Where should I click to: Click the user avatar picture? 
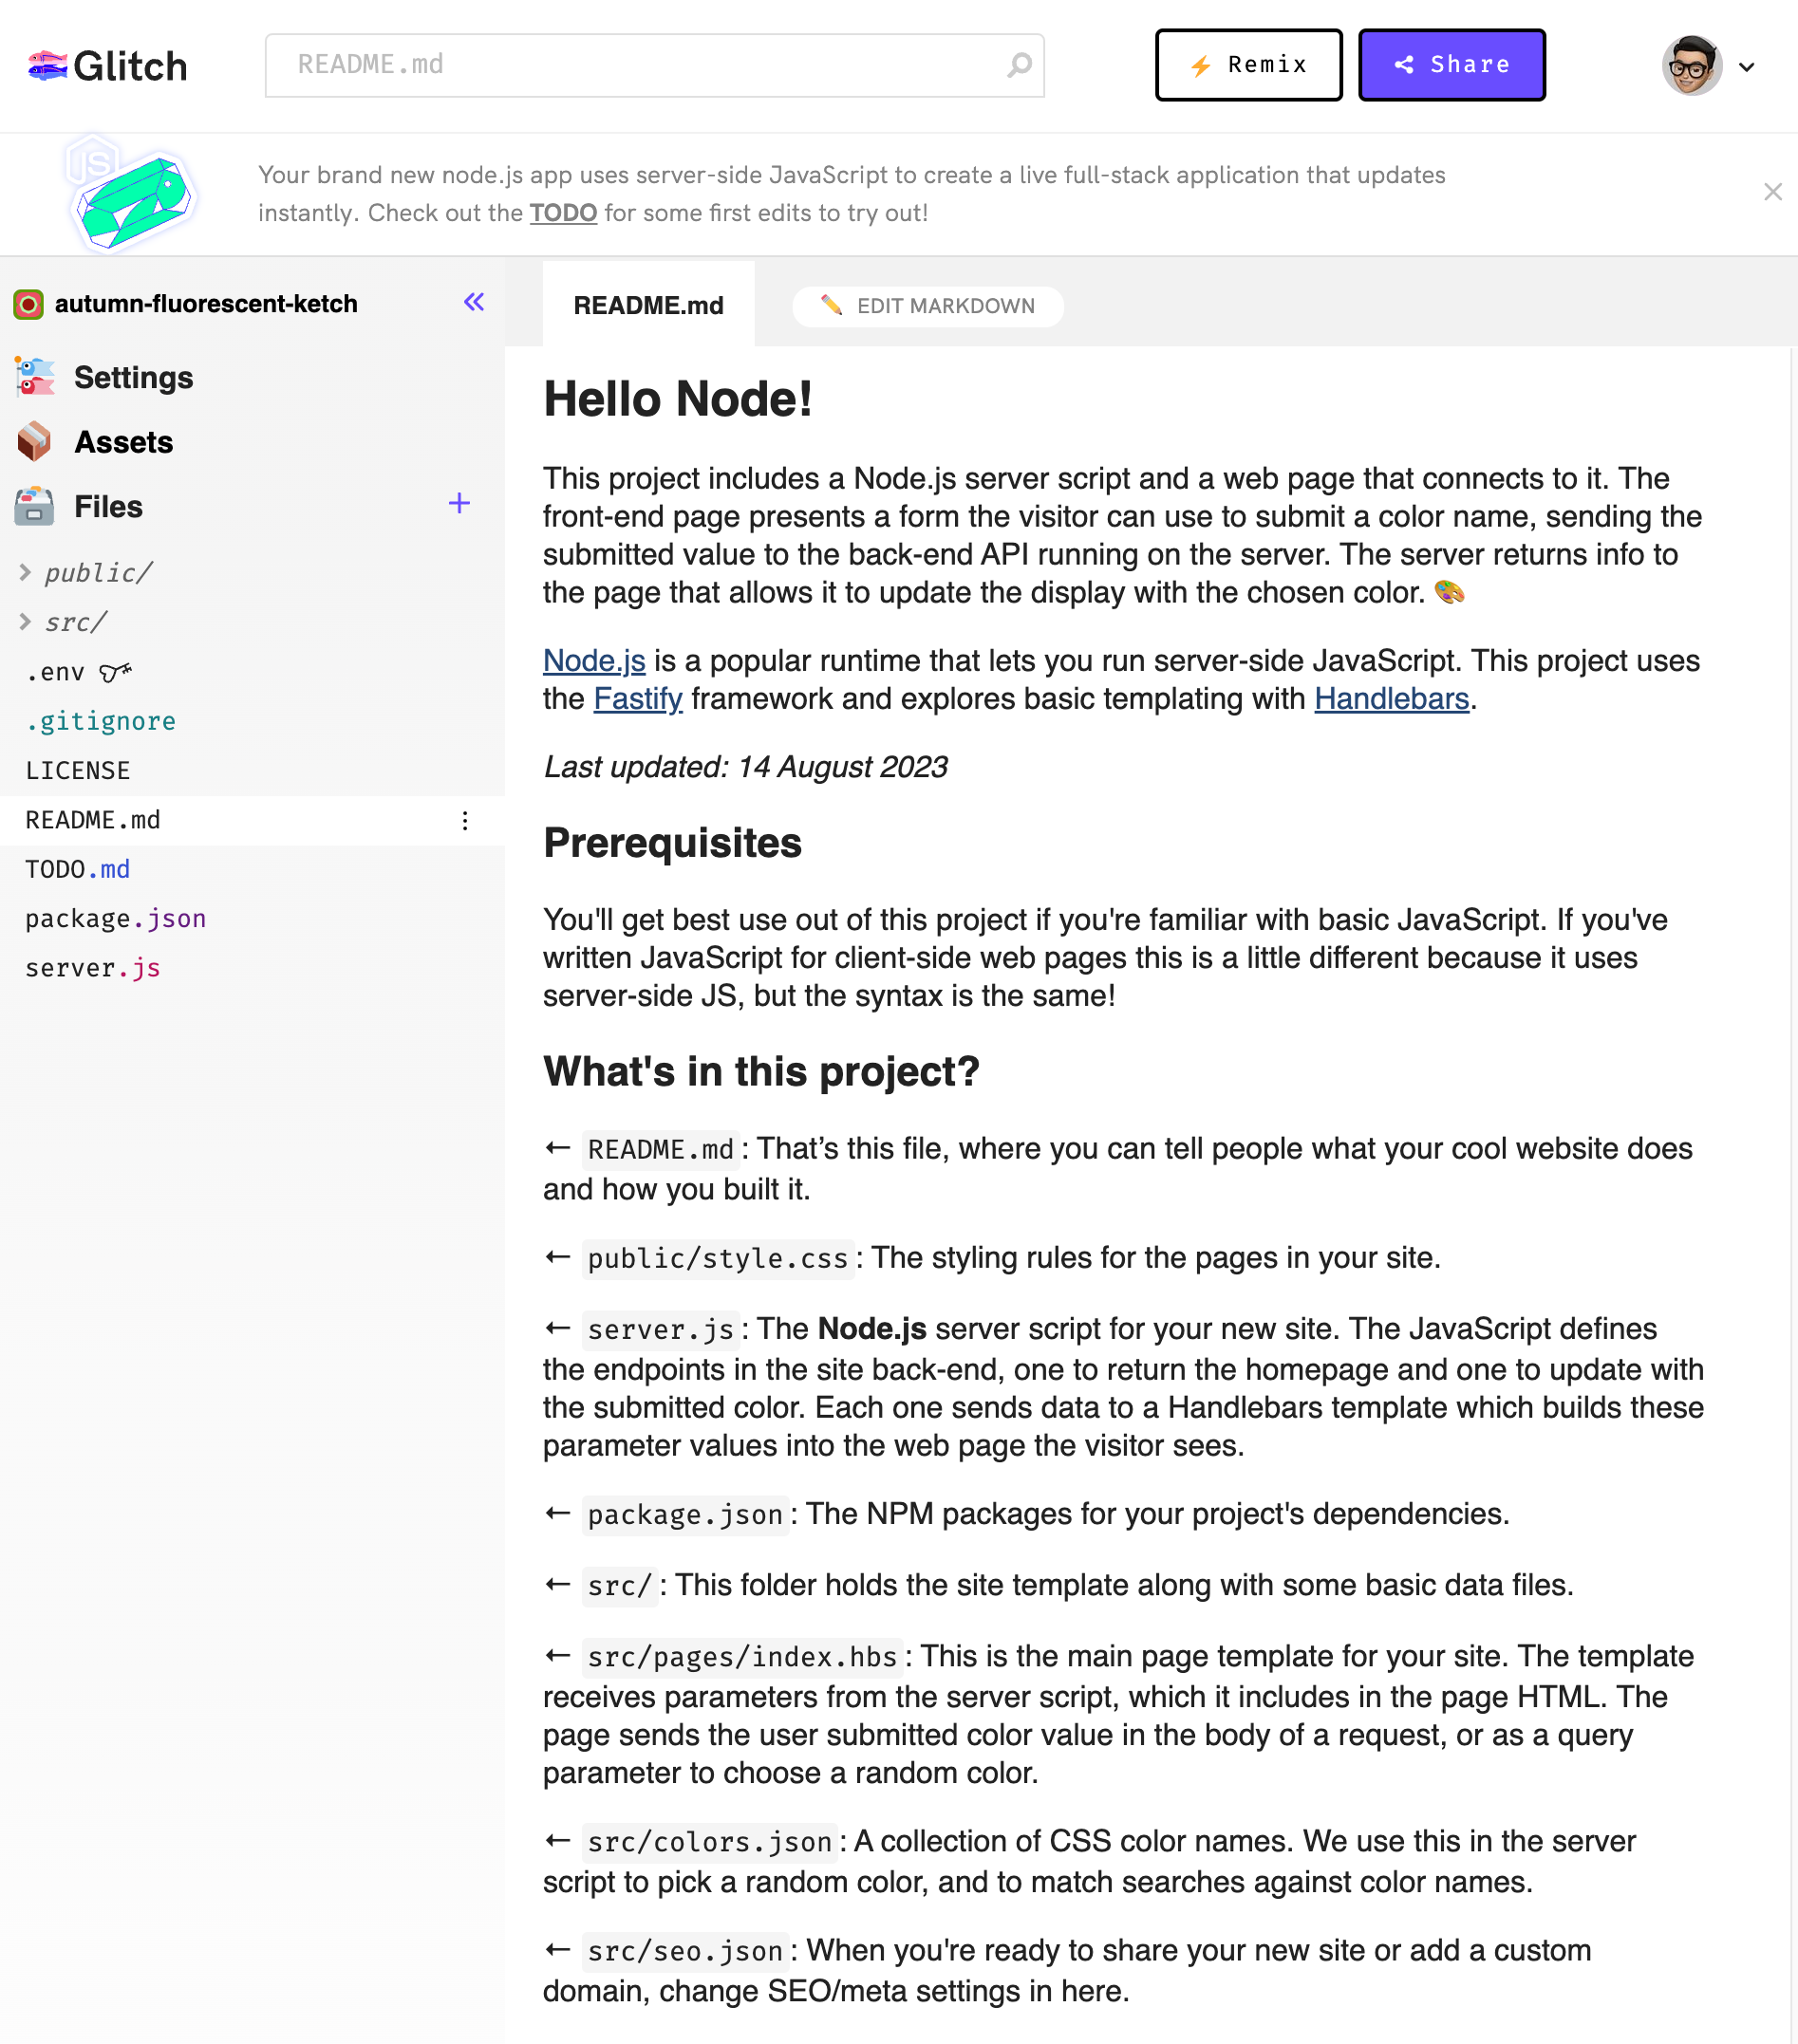pos(1691,66)
